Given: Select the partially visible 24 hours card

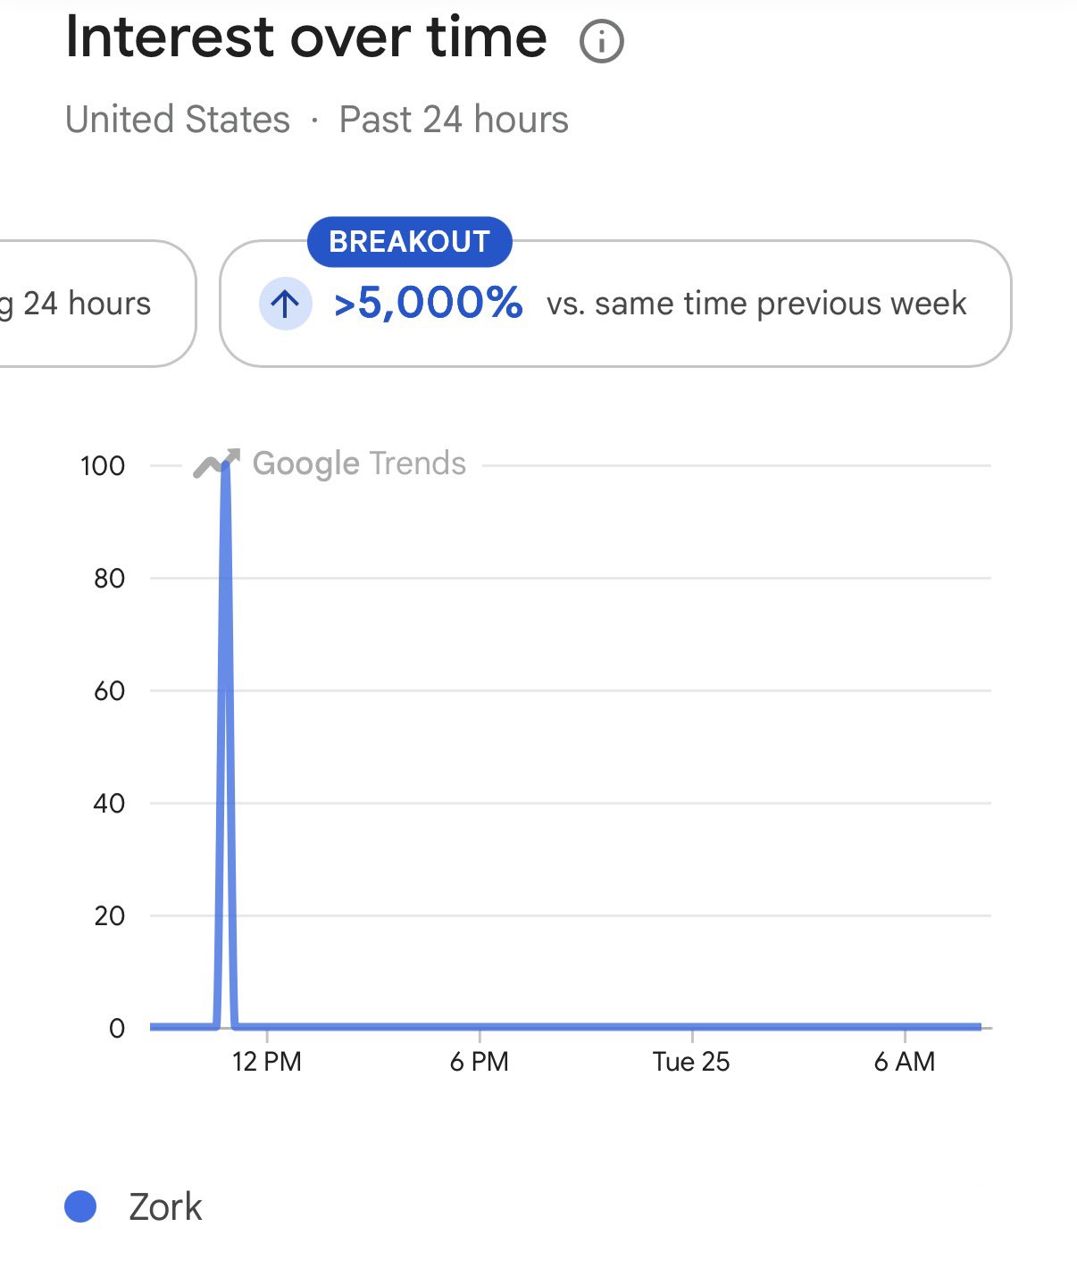Looking at the screenshot, I should pos(96,304).
